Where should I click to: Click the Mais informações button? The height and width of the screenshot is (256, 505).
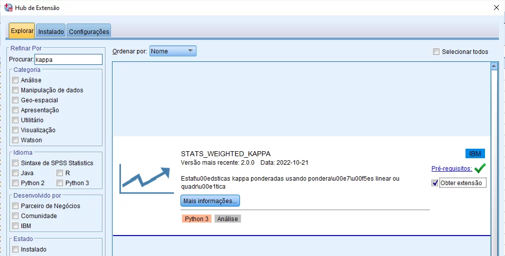coord(210,201)
